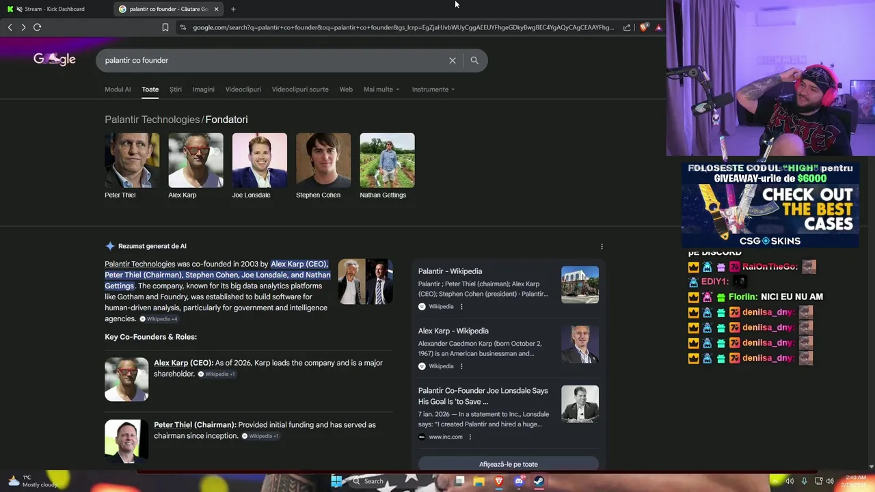Viewport: 875px width, 492px height.
Task: Click the Palantir Technologies breadcrumb link
Action: 152,120
